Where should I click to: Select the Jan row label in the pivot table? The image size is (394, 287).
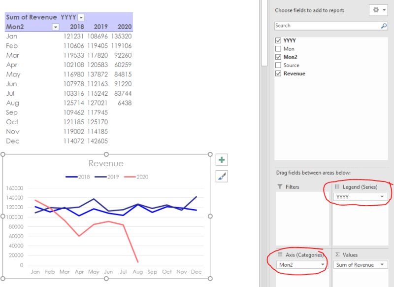(x=12, y=36)
